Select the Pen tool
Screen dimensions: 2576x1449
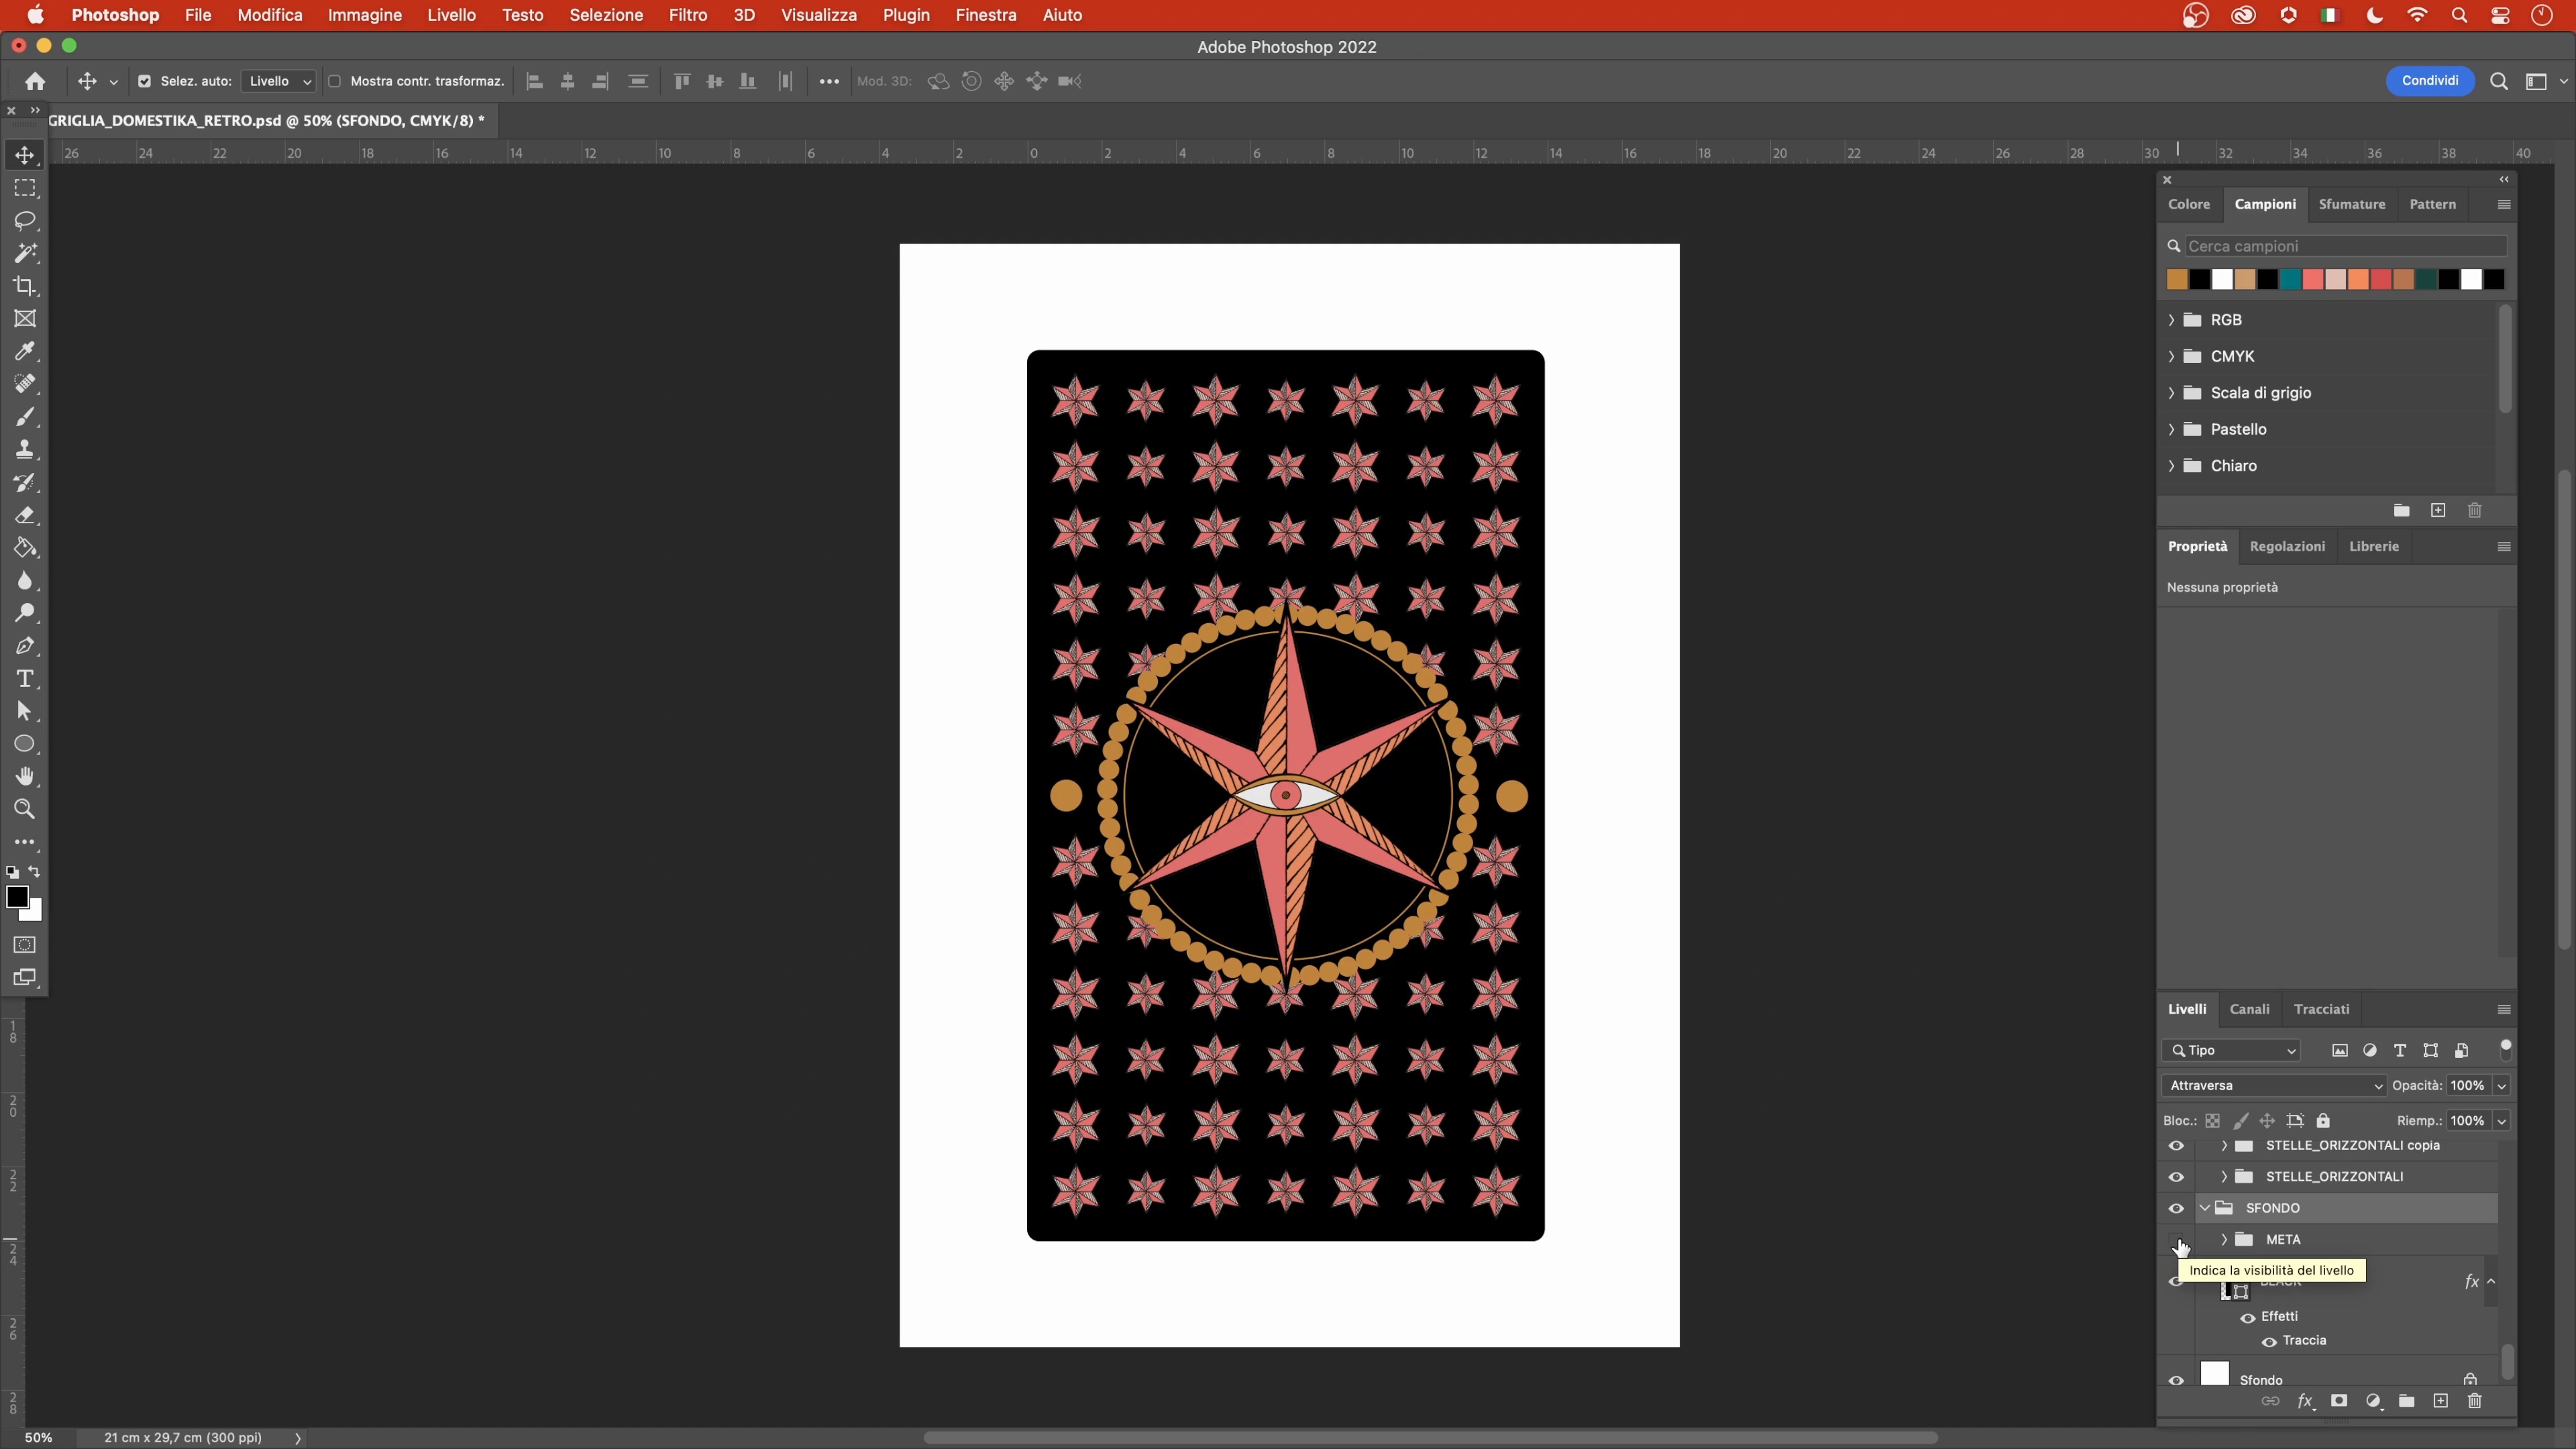click(24, 646)
